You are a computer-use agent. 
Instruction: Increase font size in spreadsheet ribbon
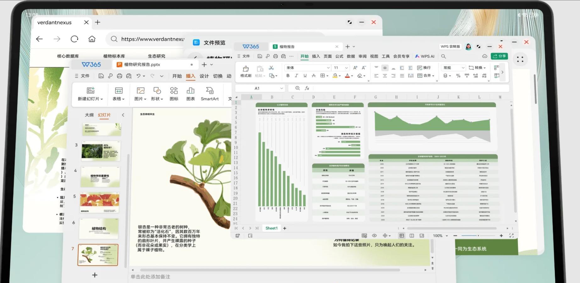point(355,68)
